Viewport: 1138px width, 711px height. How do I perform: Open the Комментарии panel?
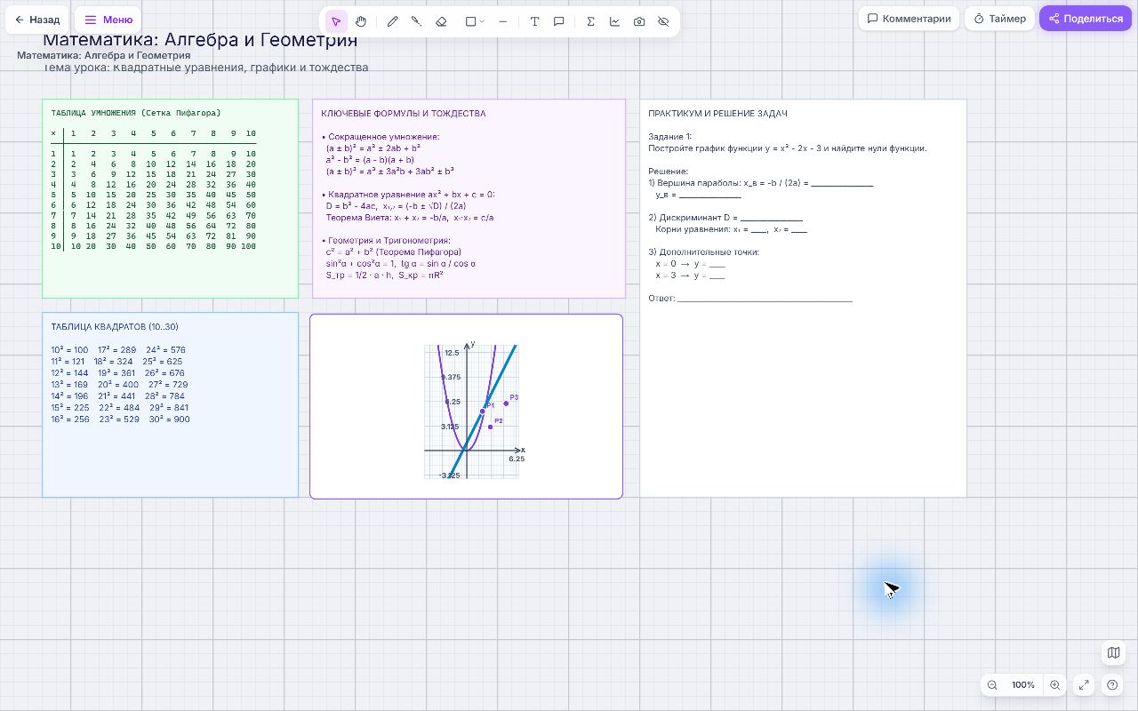coord(909,19)
